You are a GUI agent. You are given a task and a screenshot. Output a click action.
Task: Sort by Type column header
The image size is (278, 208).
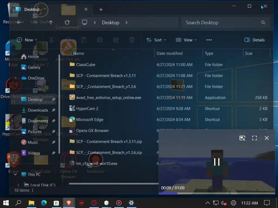(209, 53)
